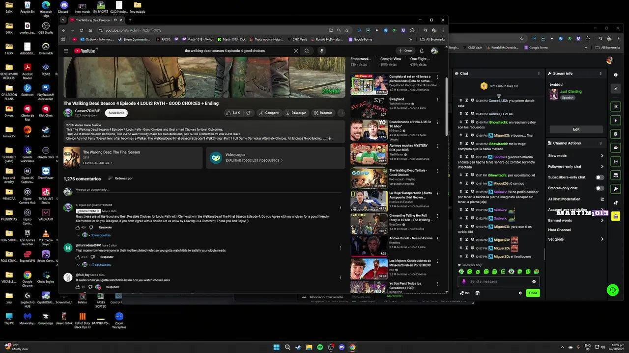Screen dimensions: 629x353
Task: Open Google Forms bookmark in front window
Action: click(x=360, y=39)
